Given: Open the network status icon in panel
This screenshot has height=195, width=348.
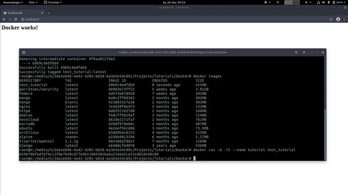Looking at the screenshot, I should 318,2.
